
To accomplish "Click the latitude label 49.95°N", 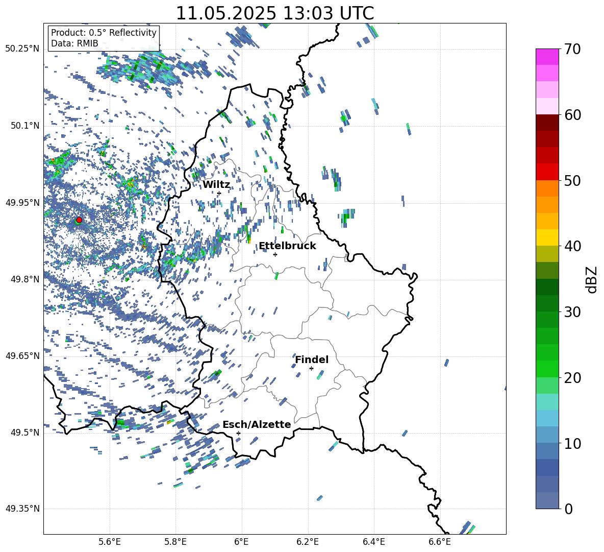I will (22, 202).
